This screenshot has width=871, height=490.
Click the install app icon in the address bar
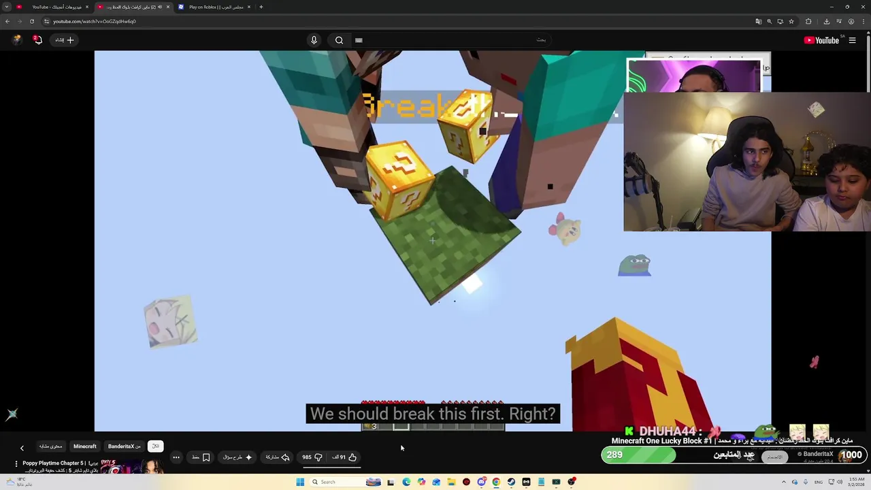[780, 21]
